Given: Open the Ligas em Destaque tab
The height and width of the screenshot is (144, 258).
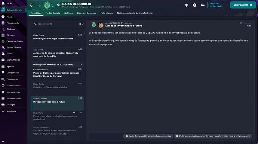Looking at the screenshot, I should (86, 13).
